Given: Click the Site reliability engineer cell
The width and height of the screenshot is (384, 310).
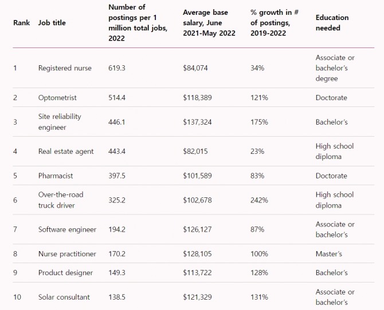Looking at the screenshot, I should tap(60, 122).
